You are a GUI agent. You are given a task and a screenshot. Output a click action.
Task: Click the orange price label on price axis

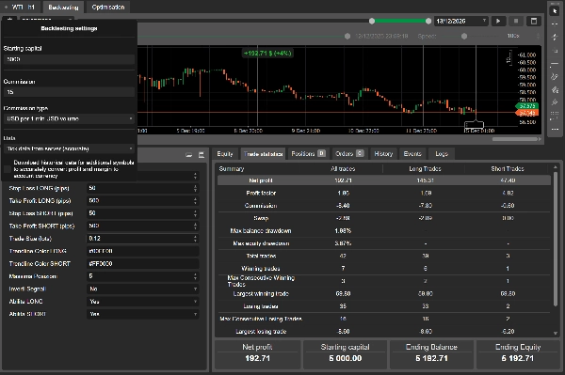[526, 114]
